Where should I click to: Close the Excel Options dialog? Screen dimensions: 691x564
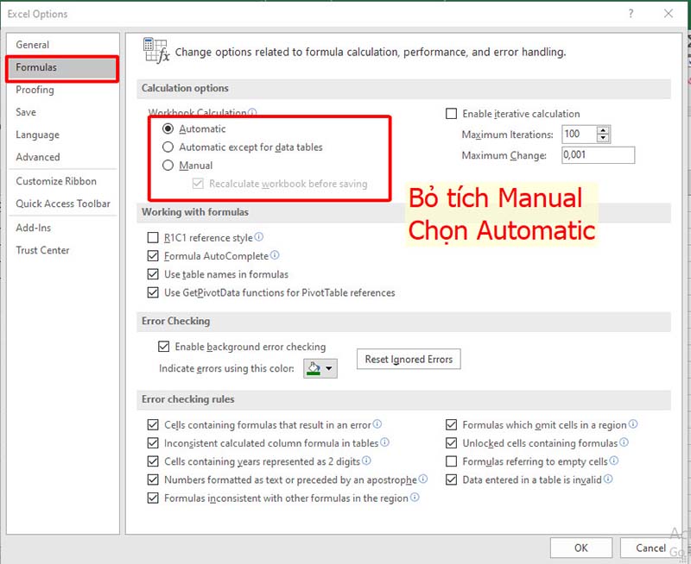click(669, 14)
